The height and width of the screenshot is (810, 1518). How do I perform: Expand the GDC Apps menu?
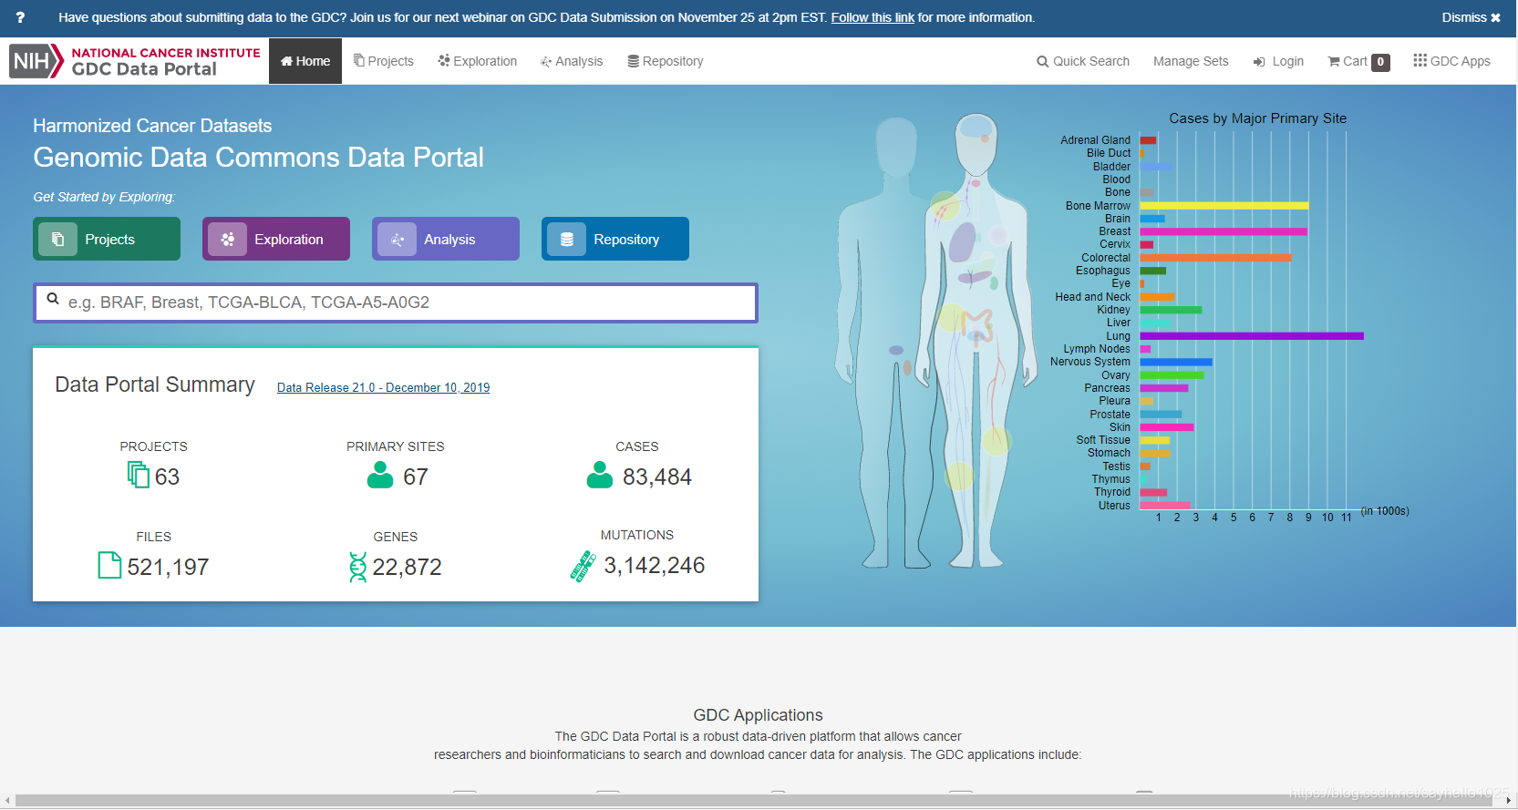tap(1451, 61)
